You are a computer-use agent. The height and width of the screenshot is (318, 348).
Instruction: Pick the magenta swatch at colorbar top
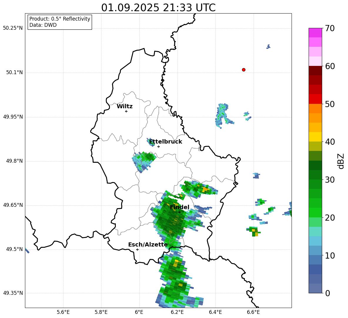pyautogui.click(x=315, y=33)
